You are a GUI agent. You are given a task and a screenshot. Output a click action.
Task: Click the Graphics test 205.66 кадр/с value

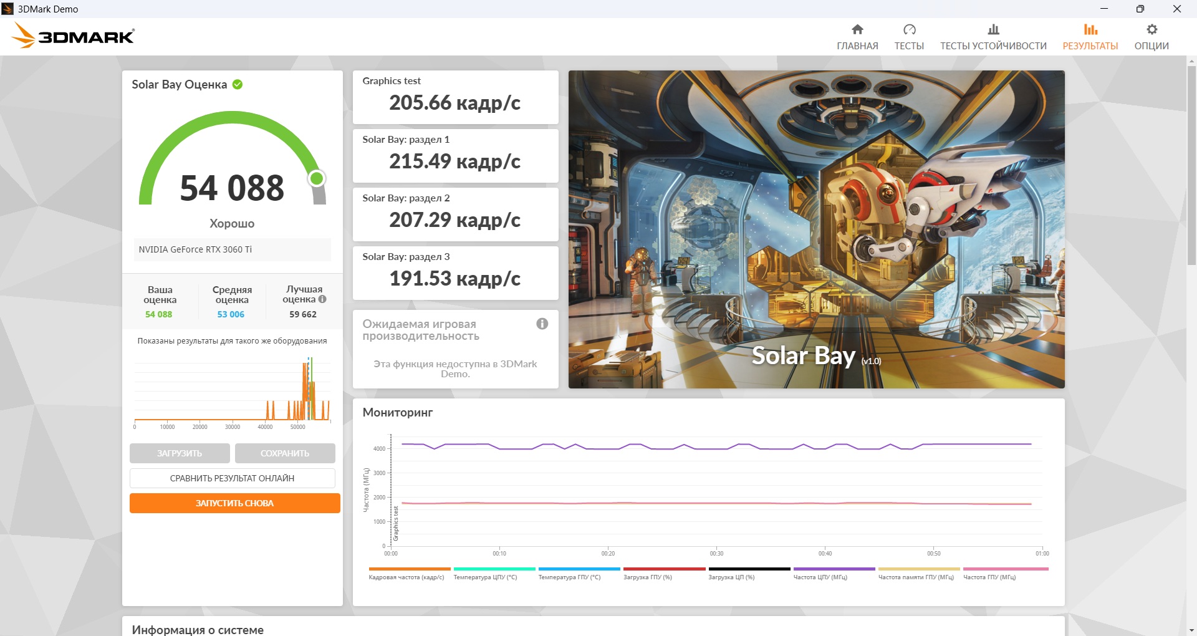pos(455,103)
